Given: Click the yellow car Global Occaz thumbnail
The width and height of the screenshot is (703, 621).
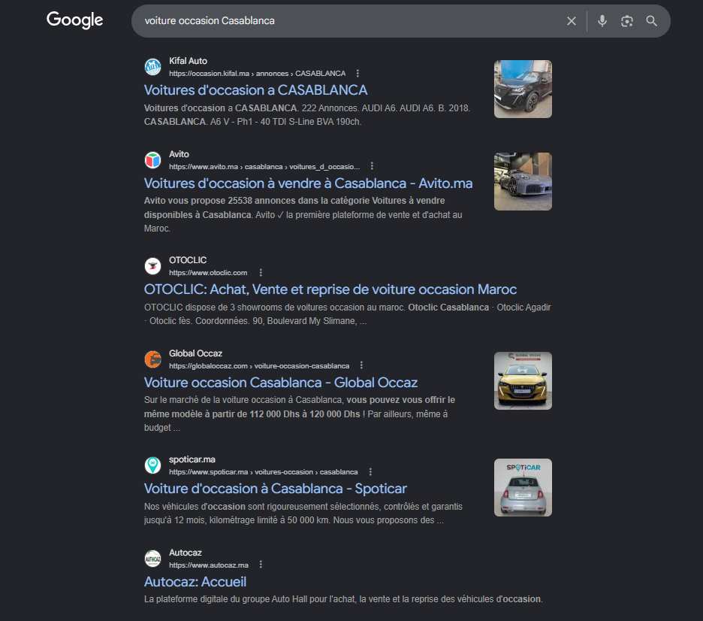Looking at the screenshot, I should click(x=523, y=380).
